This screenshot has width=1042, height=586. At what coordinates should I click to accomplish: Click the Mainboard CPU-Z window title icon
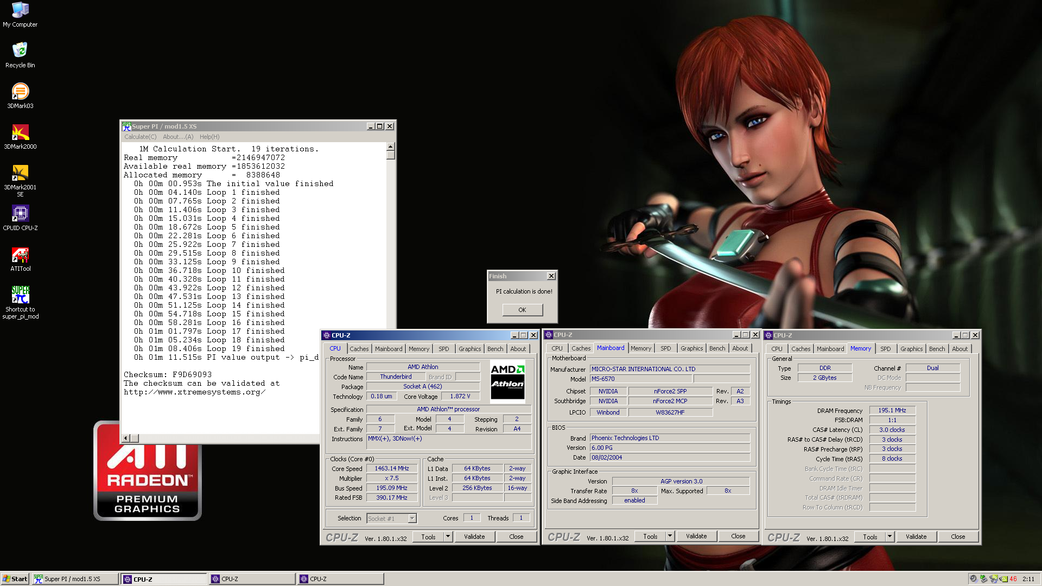[x=549, y=335]
